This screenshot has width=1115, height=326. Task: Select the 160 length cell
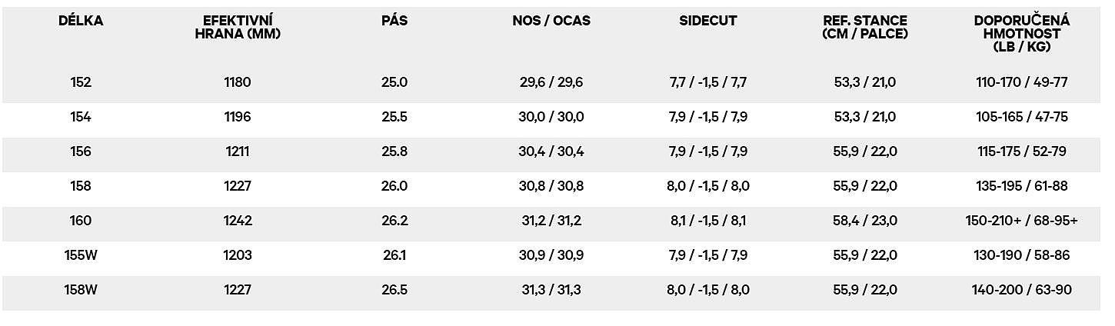coord(81,221)
